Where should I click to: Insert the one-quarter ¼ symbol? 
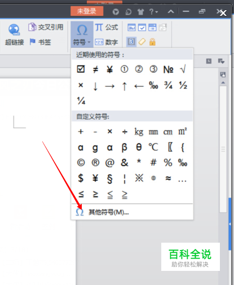pyautogui.click(x=81, y=100)
